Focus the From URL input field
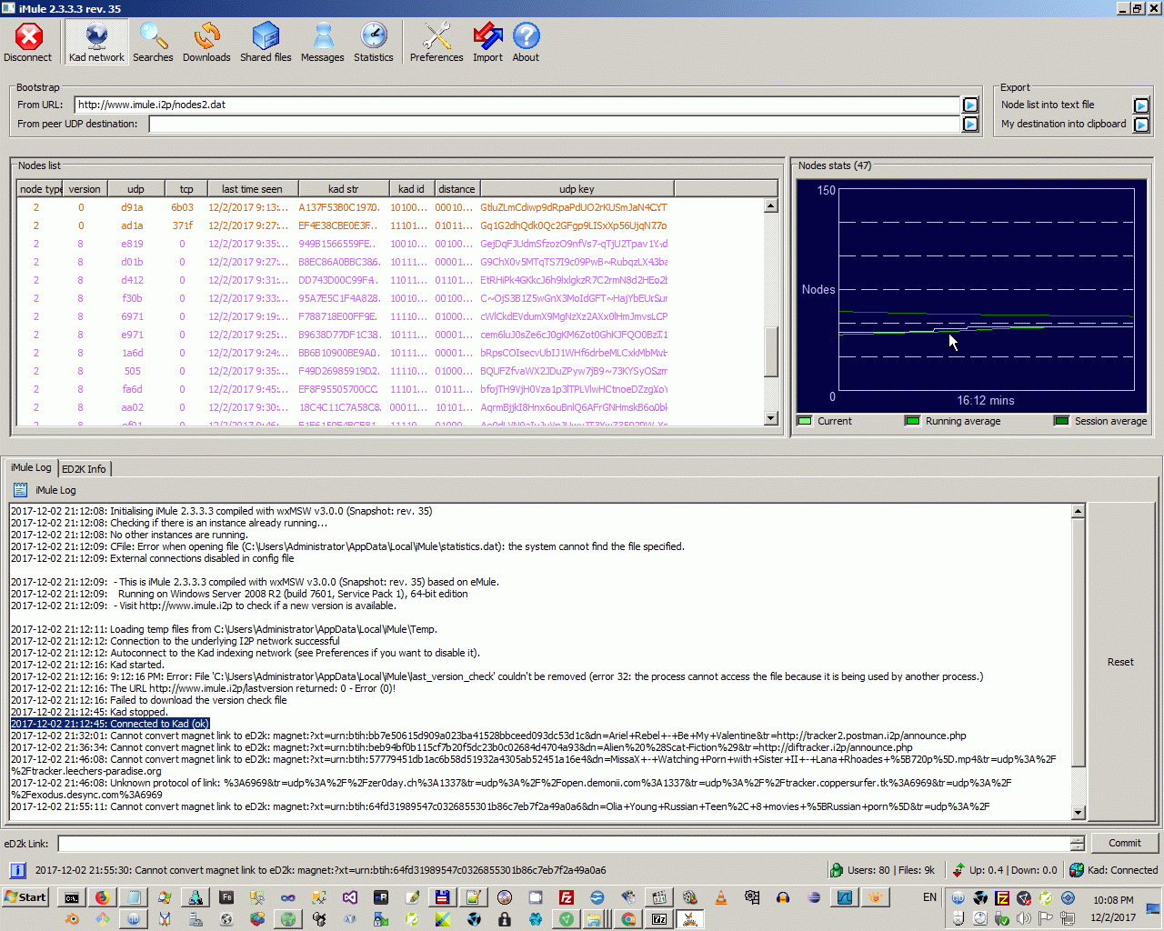This screenshot has width=1164, height=931. click(x=517, y=105)
